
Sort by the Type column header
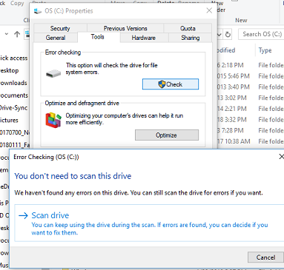(x=265, y=50)
